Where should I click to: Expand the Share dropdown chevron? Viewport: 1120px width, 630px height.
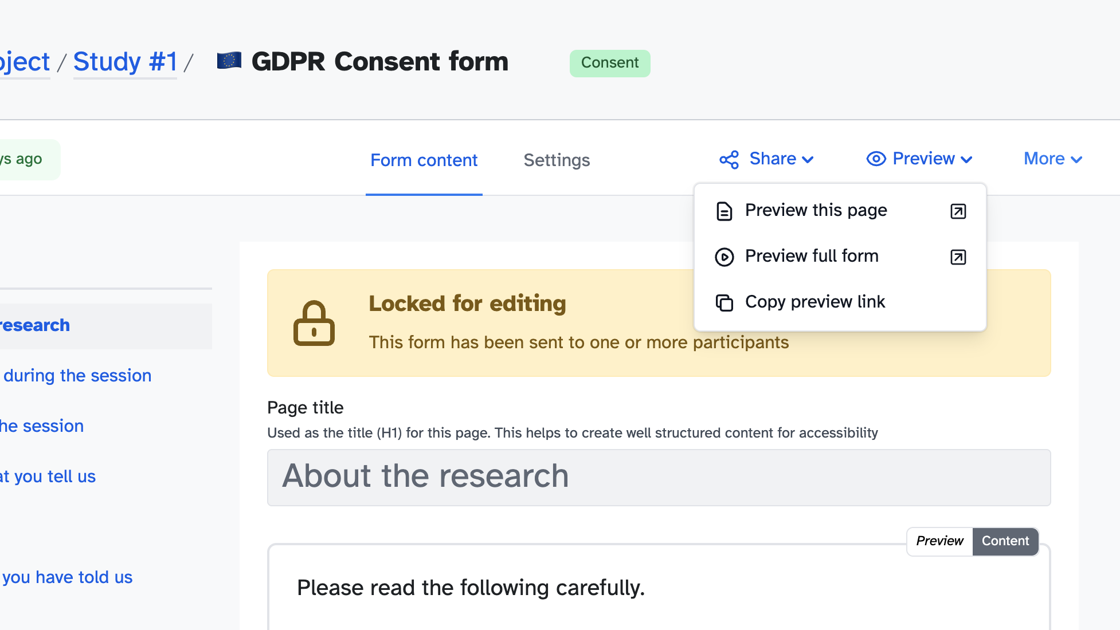click(x=808, y=160)
